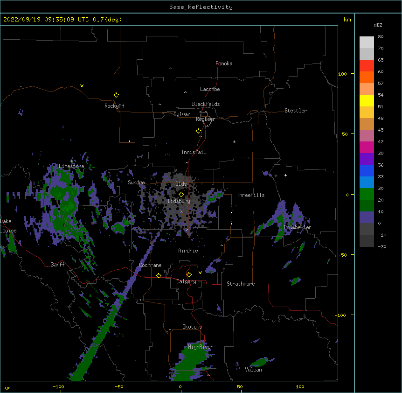Click the 20–30 dBZ bright green swatch
The height and width of the screenshot is (393, 402).
tap(367, 194)
